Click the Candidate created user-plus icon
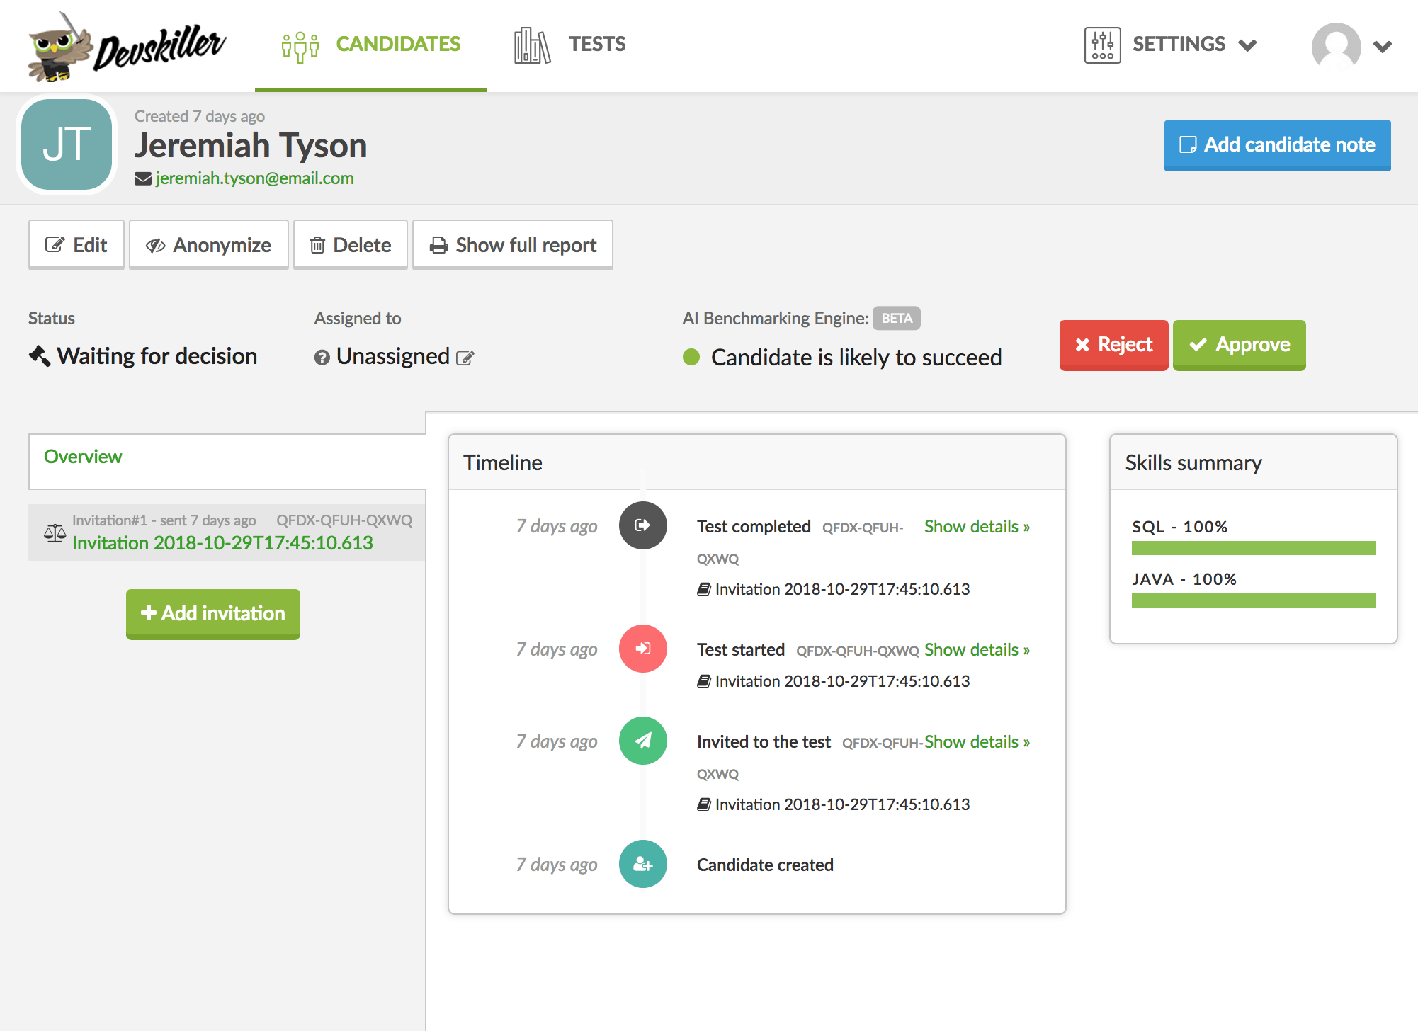The image size is (1418, 1031). click(642, 864)
